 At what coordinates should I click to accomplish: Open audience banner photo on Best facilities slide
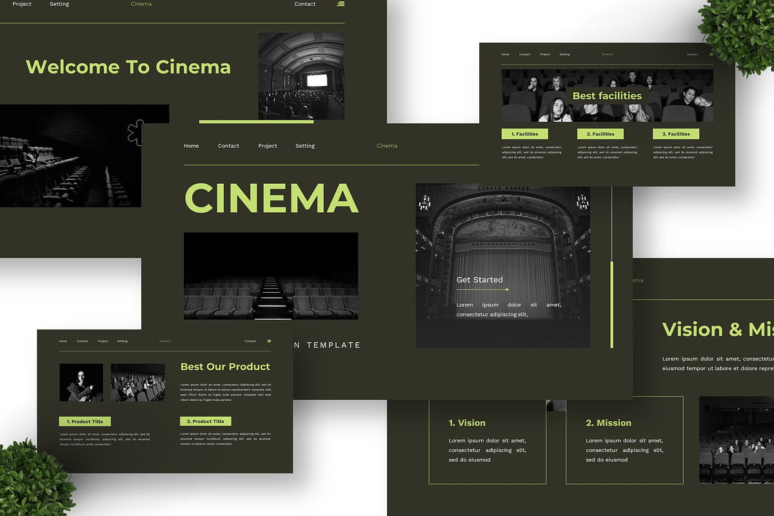[608, 95]
